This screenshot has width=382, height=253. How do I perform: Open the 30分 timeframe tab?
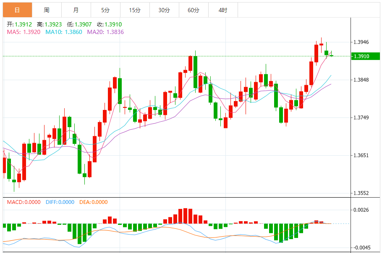(164, 10)
